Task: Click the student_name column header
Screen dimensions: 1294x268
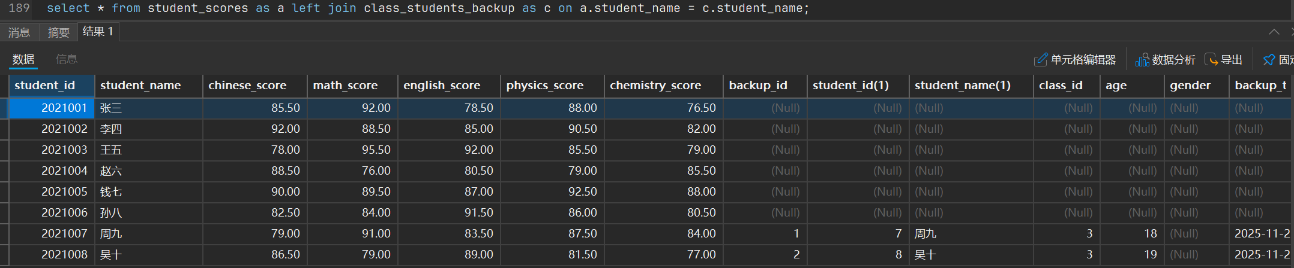Action: (149, 86)
